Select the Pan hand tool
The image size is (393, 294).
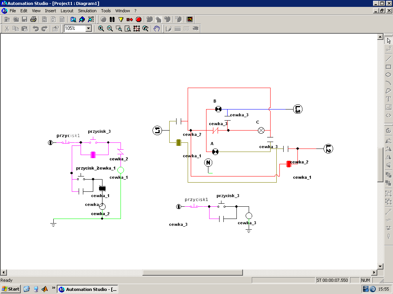(x=157, y=28)
